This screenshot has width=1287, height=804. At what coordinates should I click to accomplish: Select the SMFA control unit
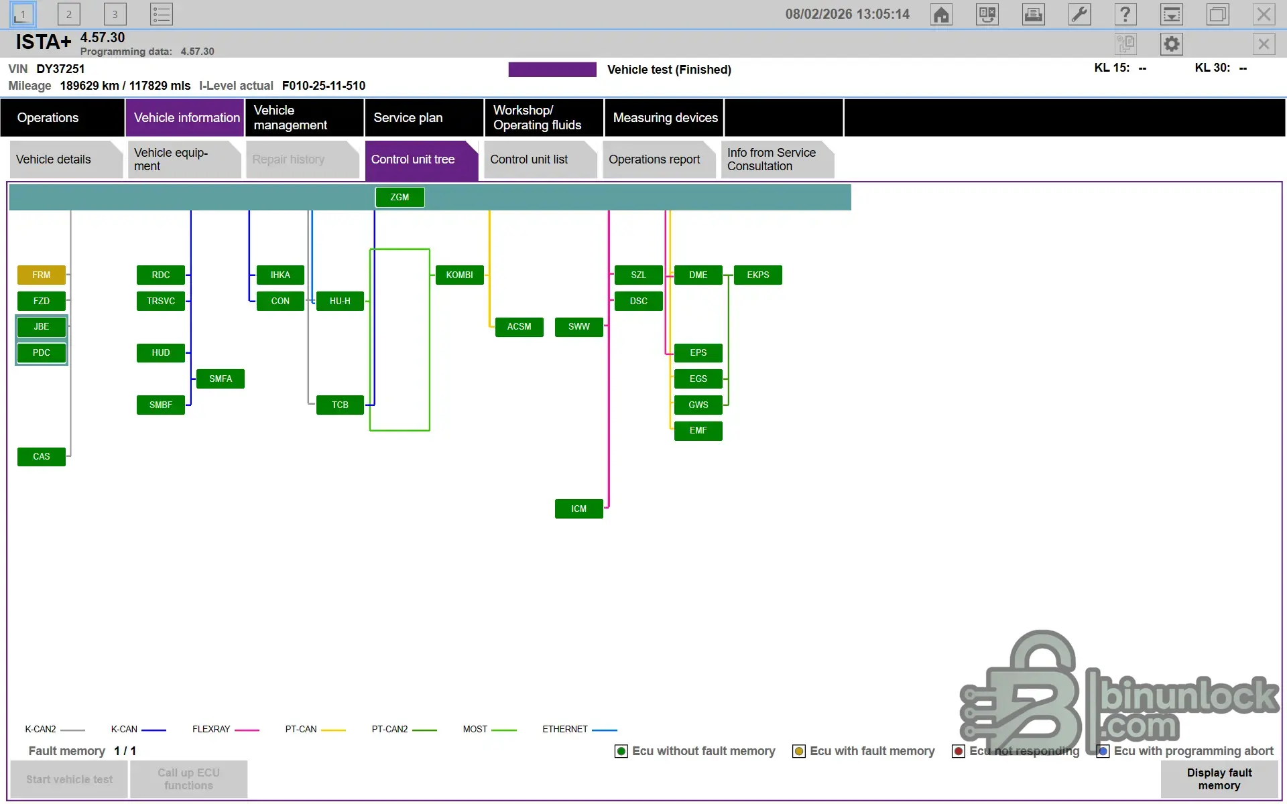(x=221, y=379)
